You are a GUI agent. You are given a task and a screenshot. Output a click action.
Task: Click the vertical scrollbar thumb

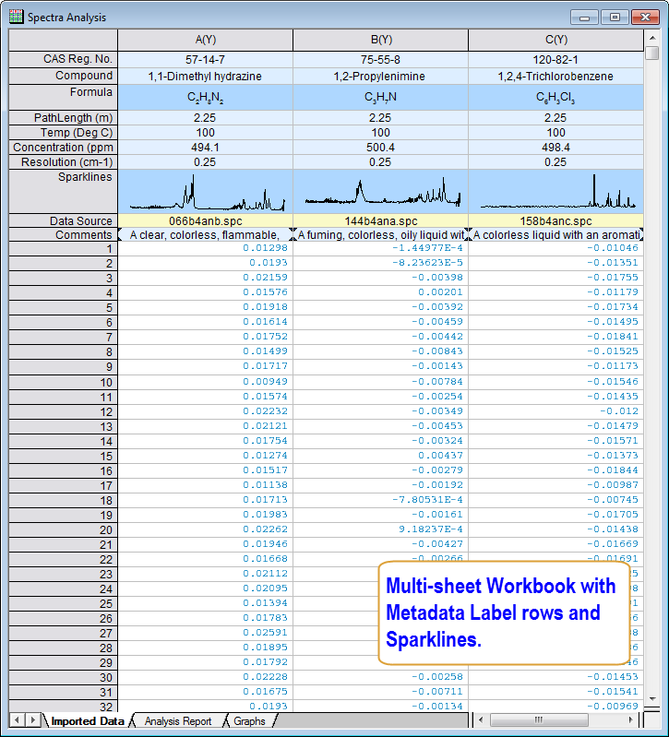point(652,53)
